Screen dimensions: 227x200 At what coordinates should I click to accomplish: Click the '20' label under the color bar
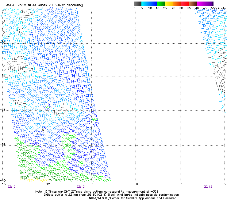165,8
